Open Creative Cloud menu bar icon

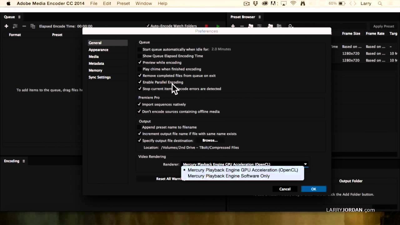(x=265, y=3)
